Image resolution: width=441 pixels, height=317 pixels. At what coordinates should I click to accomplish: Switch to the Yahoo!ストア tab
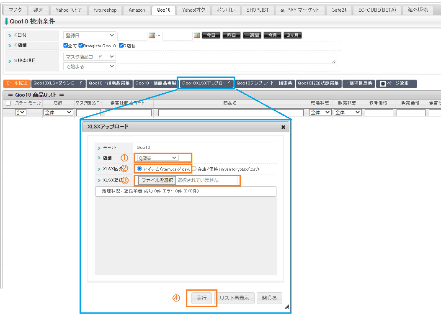(69, 10)
